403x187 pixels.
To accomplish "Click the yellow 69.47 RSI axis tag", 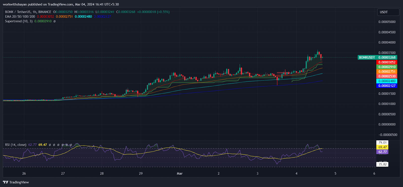I will point(382,147).
